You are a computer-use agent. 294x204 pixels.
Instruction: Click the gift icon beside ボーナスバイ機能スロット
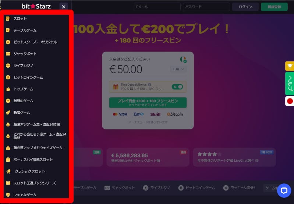pyautogui.click(x=8, y=160)
